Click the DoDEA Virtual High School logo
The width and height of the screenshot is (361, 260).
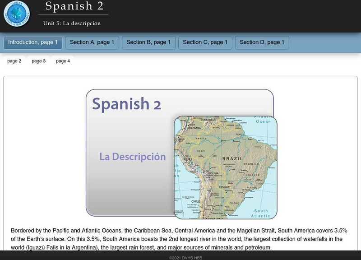pos(17,14)
